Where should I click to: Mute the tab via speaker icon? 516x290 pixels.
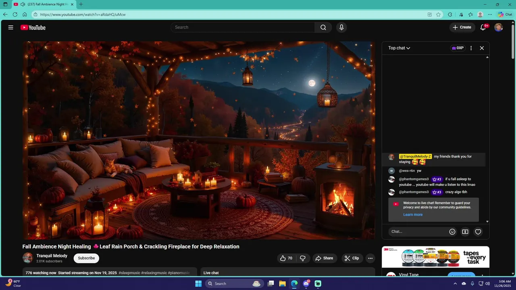pyautogui.click(x=23, y=4)
